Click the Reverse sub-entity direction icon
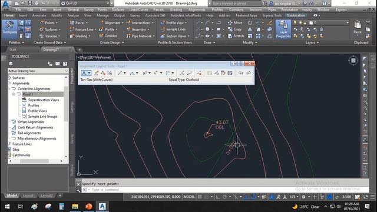The image size is (377, 212). (x=189, y=73)
